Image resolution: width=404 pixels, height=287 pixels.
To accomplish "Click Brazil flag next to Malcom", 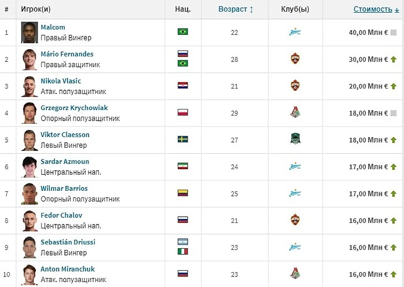I will coord(183,32).
